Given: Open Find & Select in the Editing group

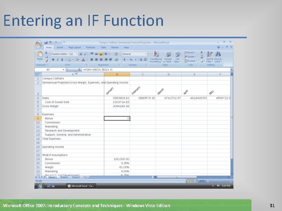Looking at the screenshot, I should pyautogui.click(x=218, y=57).
